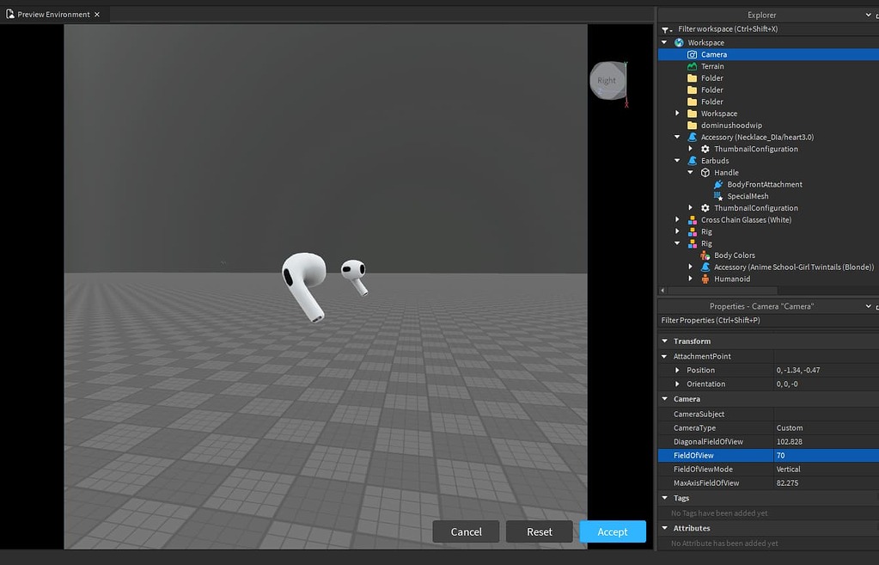Select the Camera icon in Explorer
Viewport: 879px width, 565px height.
coord(693,53)
